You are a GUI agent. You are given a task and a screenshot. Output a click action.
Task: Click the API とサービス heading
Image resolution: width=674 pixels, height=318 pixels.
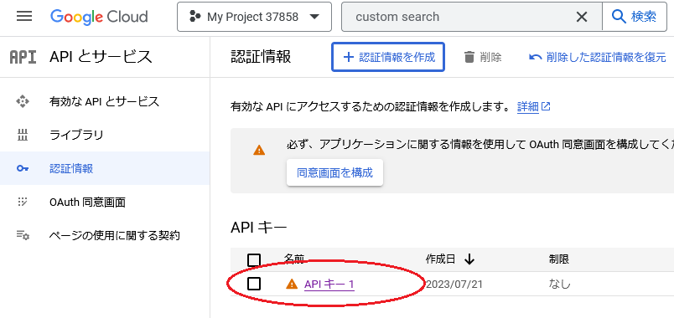tap(101, 57)
